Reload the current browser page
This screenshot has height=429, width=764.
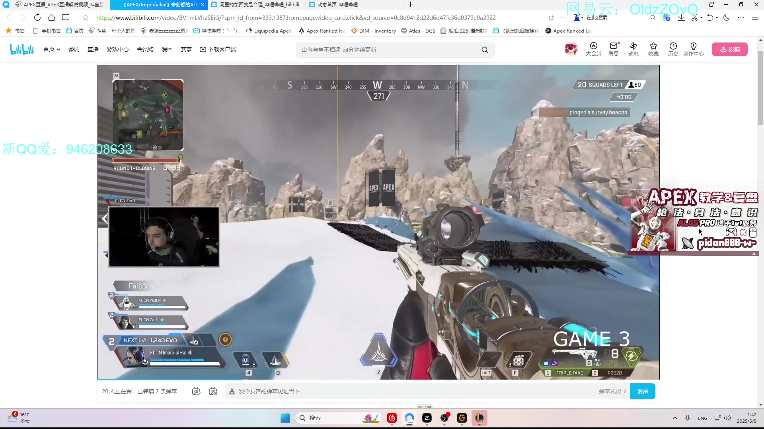[37, 17]
